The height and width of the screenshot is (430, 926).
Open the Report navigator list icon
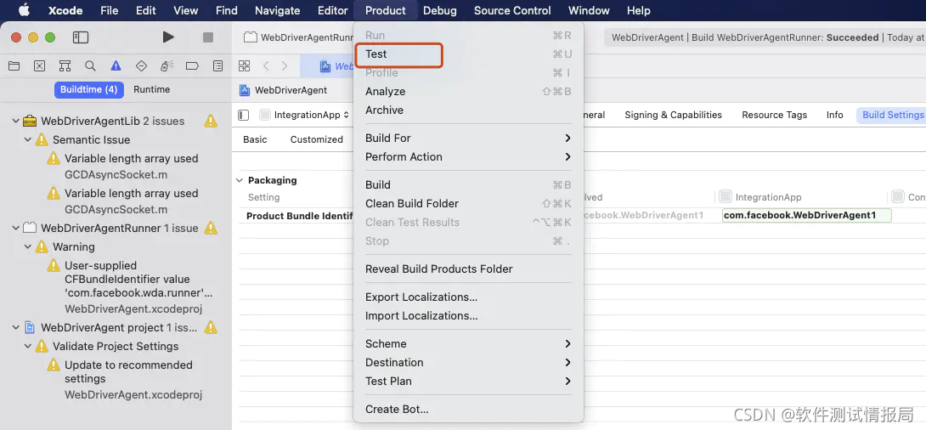coord(218,65)
